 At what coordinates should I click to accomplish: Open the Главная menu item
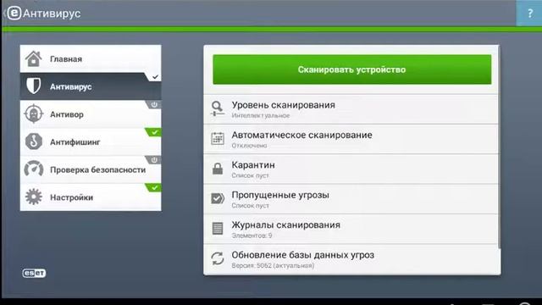click(91, 58)
